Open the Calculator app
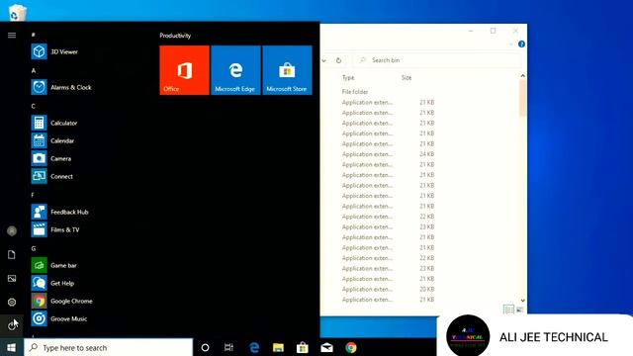Screen dimensions: 633x356 [x=54, y=123]
